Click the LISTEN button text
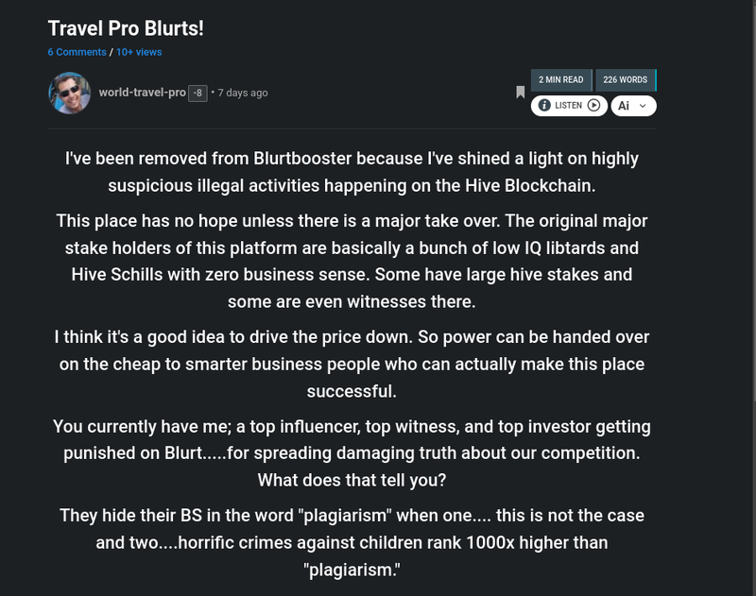This screenshot has width=756, height=596. pyautogui.click(x=568, y=106)
